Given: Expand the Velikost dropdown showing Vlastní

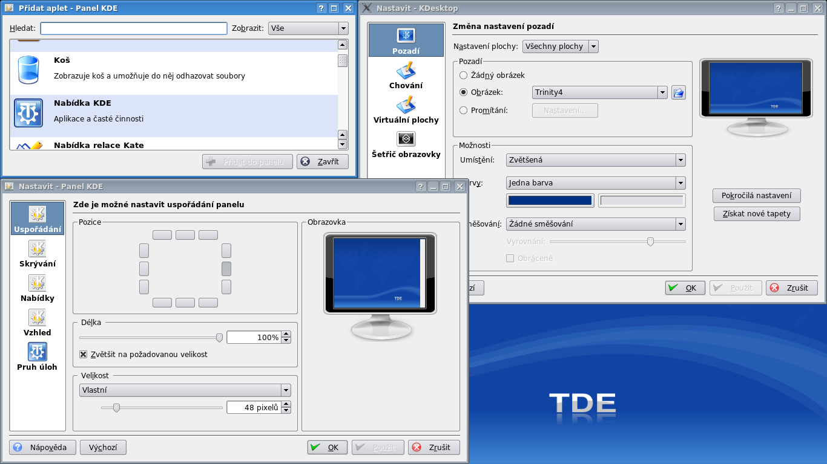Looking at the screenshot, I should click(x=185, y=390).
